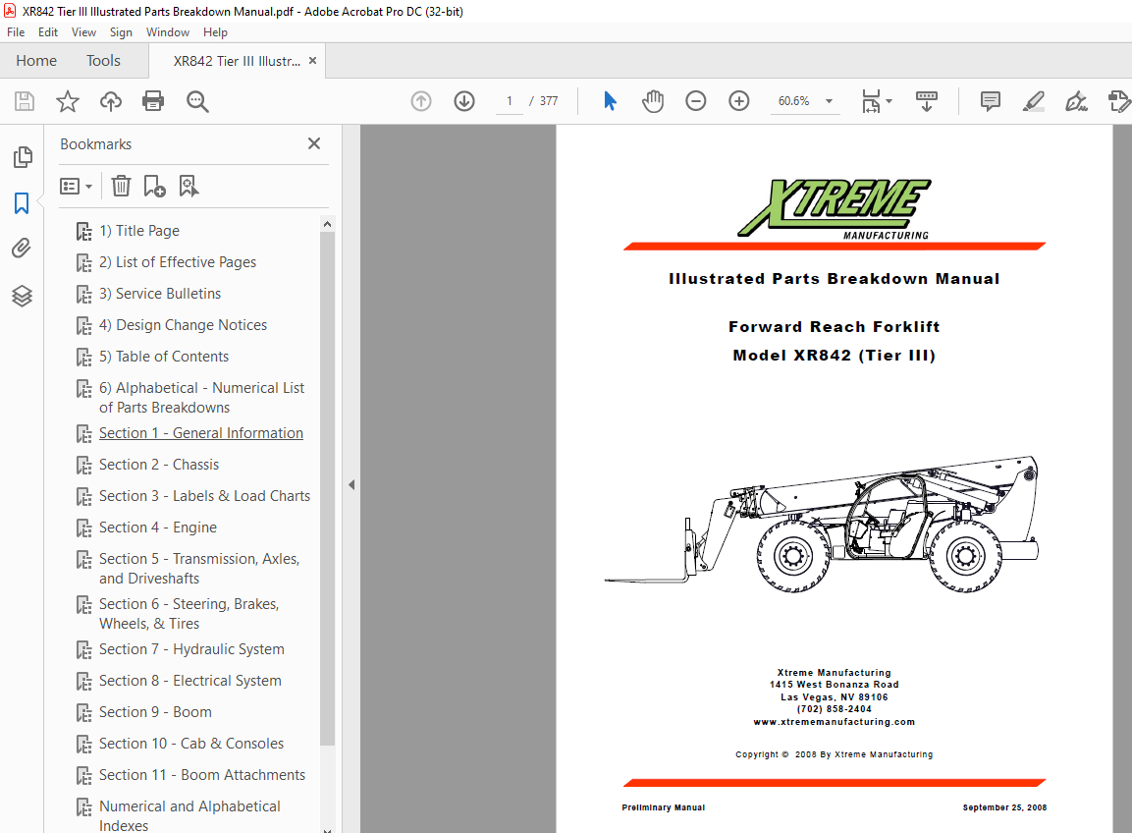Jump to Section 2 - Chassis
The width and height of the screenshot is (1132, 833).
point(159,465)
